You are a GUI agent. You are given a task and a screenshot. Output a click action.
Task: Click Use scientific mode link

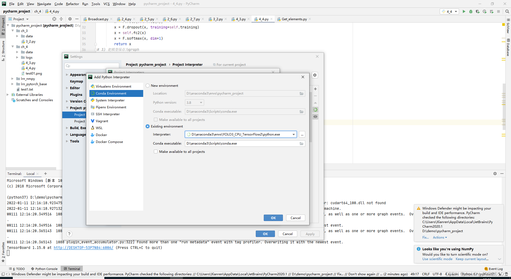[x=437, y=259]
